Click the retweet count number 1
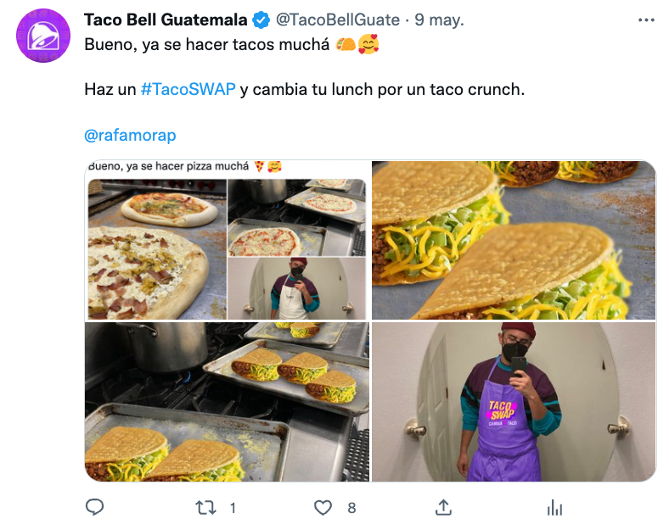Screen dimensions: 669x524 (x=233, y=508)
